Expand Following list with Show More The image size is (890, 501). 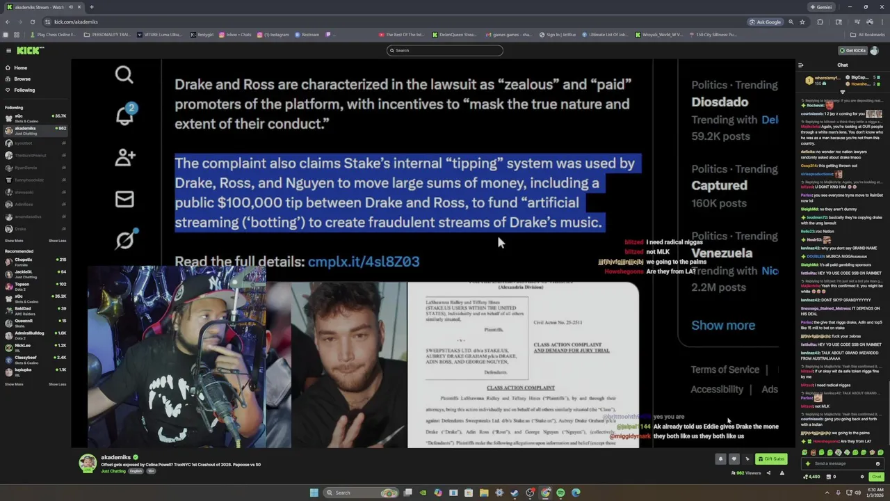point(14,241)
